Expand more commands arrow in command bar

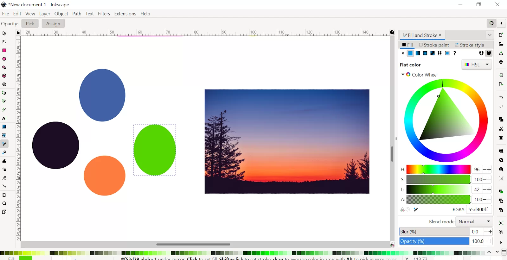tap(501, 243)
